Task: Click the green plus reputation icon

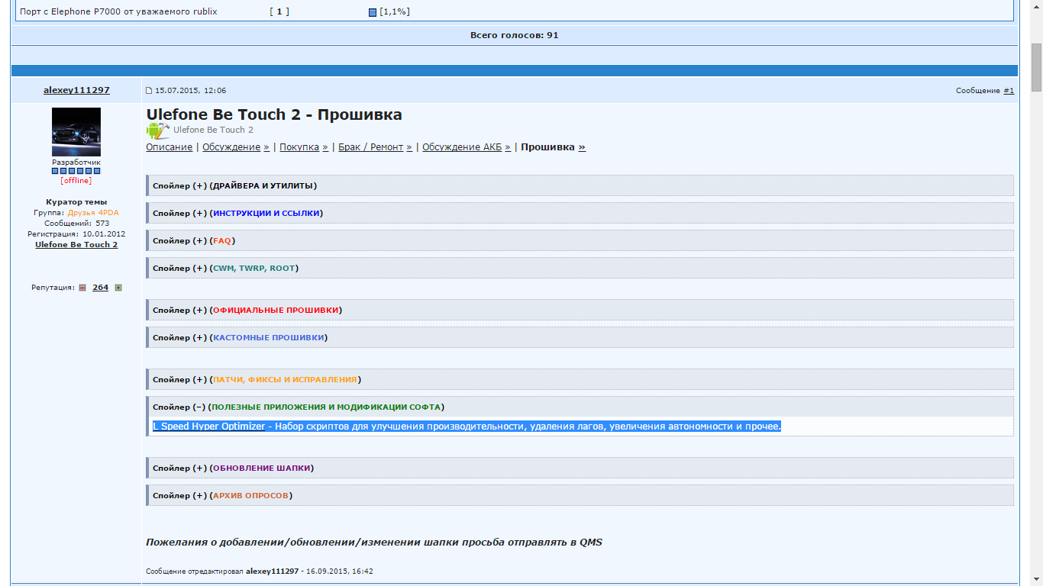Action: pos(118,288)
